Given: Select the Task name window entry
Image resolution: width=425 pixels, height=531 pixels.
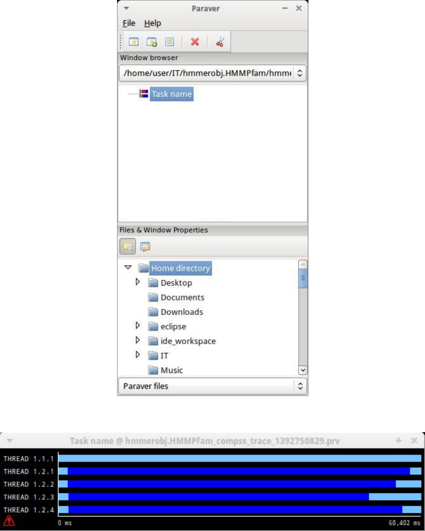Looking at the screenshot, I should [172, 94].
